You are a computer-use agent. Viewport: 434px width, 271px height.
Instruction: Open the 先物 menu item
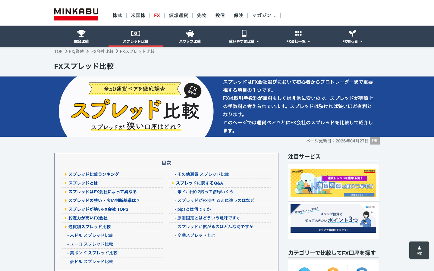coord(202,15)
